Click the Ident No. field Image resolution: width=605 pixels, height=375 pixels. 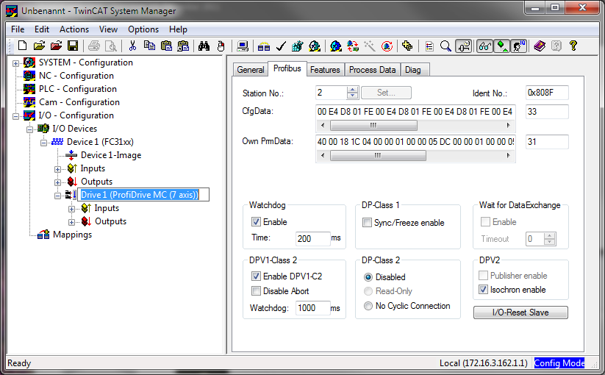547,93
